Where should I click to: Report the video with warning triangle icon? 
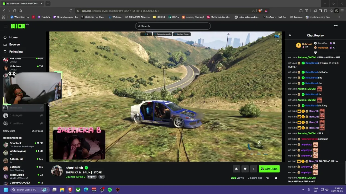pos(276,178)
